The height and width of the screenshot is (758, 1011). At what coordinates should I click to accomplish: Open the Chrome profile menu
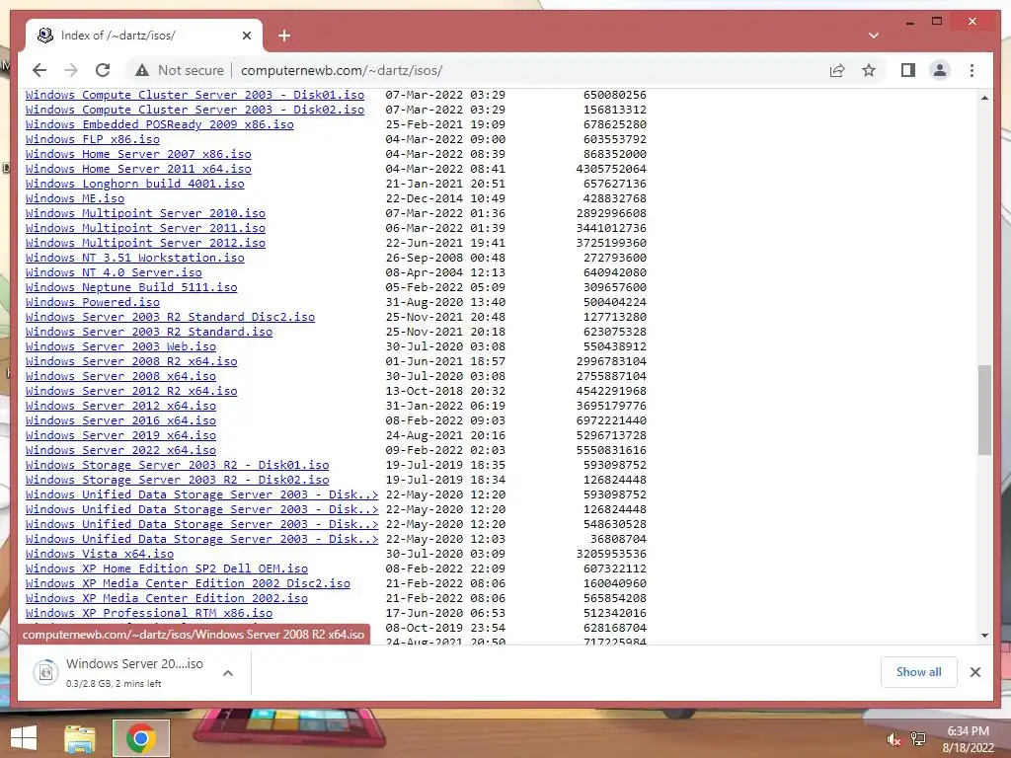coord(940,70)
